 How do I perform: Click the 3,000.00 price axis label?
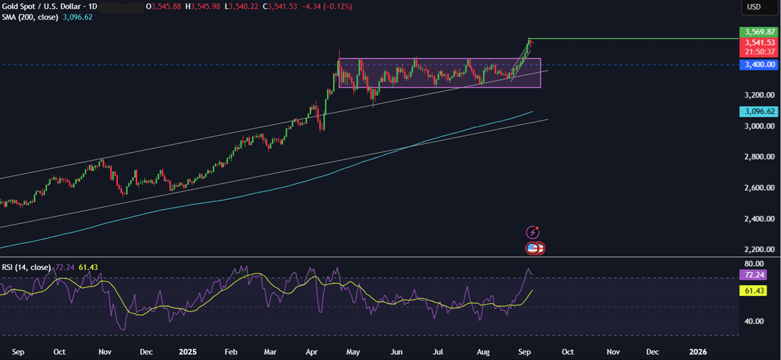tap(759, 126)
